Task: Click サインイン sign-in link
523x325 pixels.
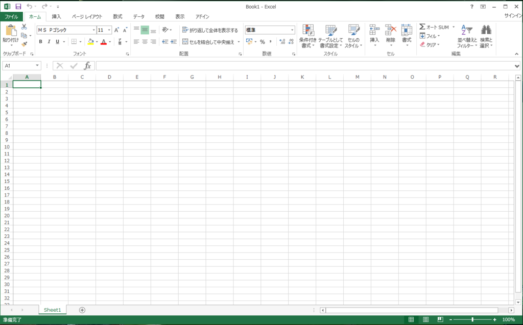Action: click(512, 16)
